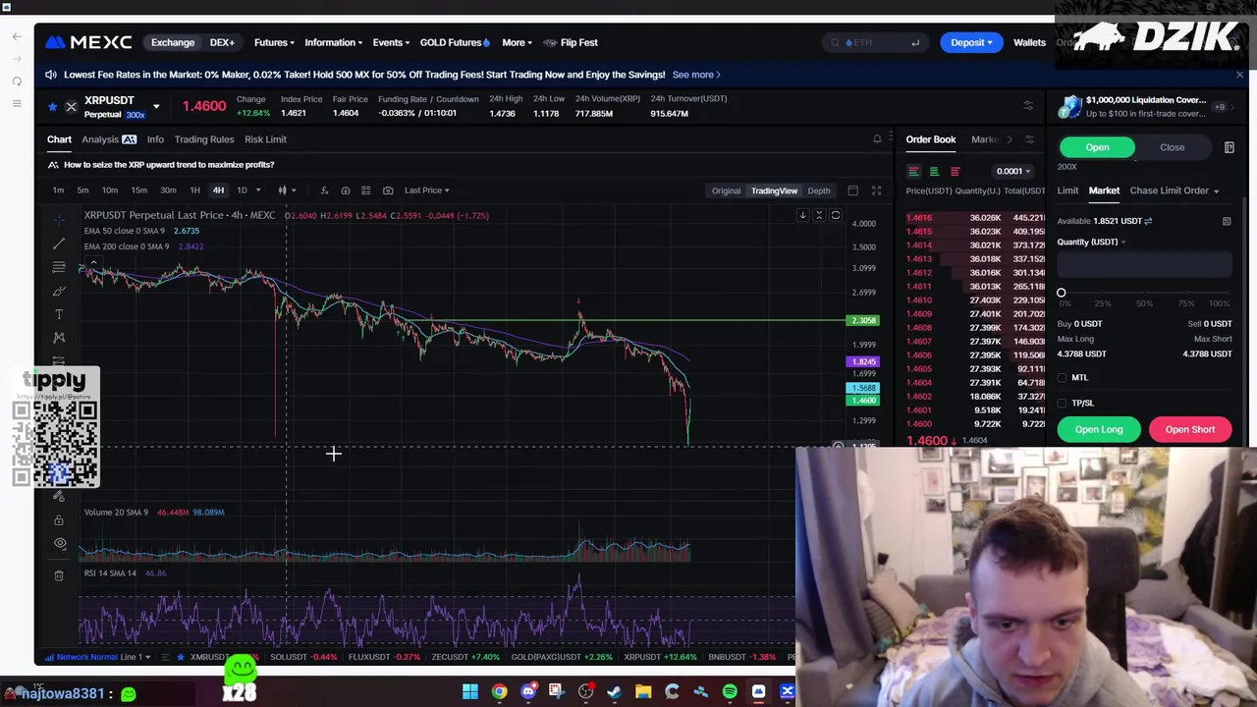Click the Open Long button
This screenshot has height=707, width=1257.
pyautogui.click(x=1099, y=429)
